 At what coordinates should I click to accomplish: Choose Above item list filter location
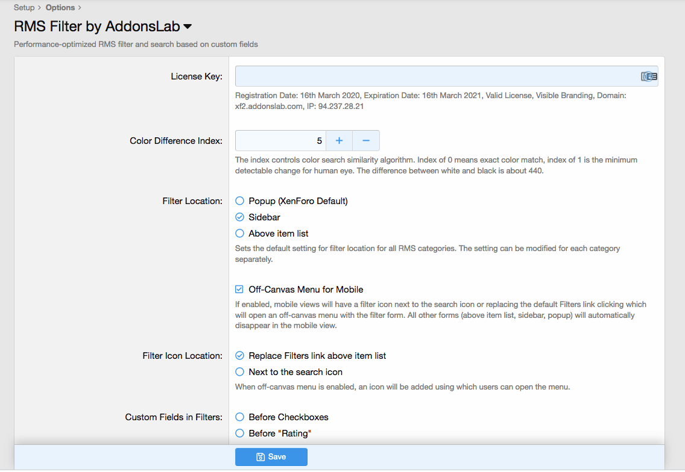(x=240, y=234)
